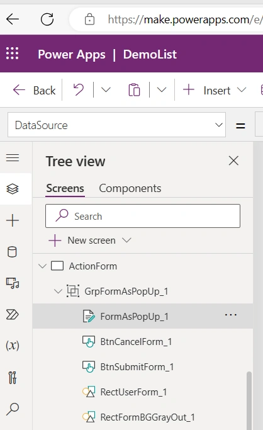Open the Media pane icon
The height and width of the screenshot is (430, 263).
13,283
